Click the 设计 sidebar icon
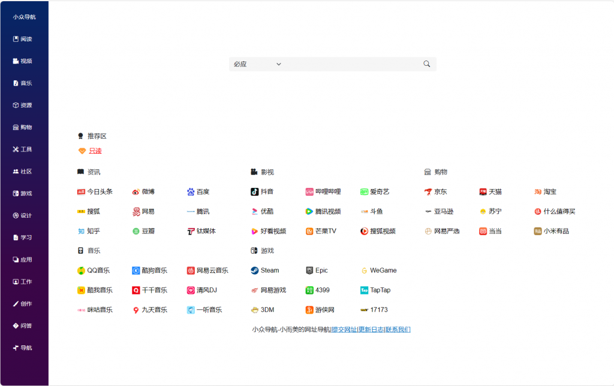Image resolution: width=614 pixels, height=386 pixels. click(16, 215)
